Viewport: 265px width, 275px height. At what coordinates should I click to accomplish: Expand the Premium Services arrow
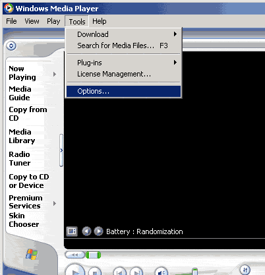(55, 204)
